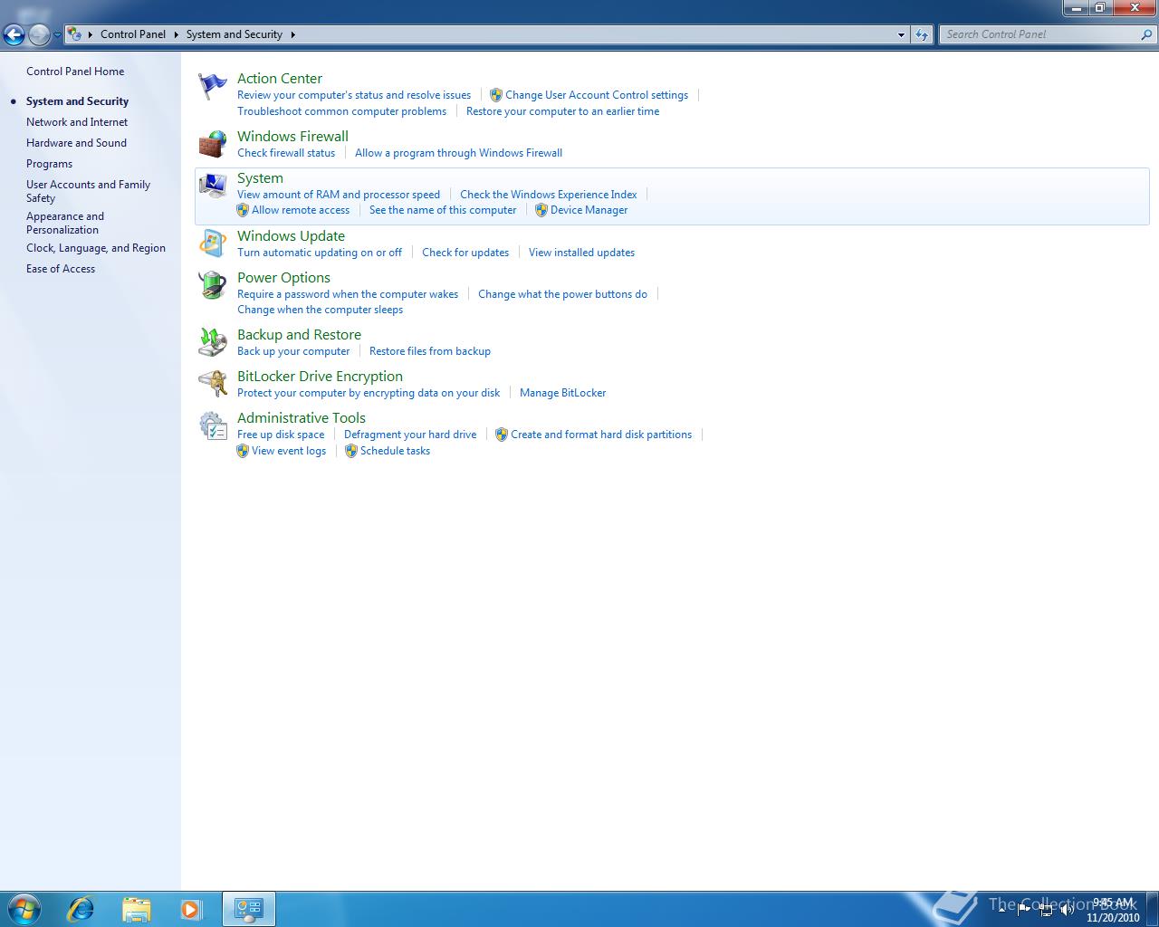
Task: Turn automatic updating on or off
Action: tap(320, 253)
